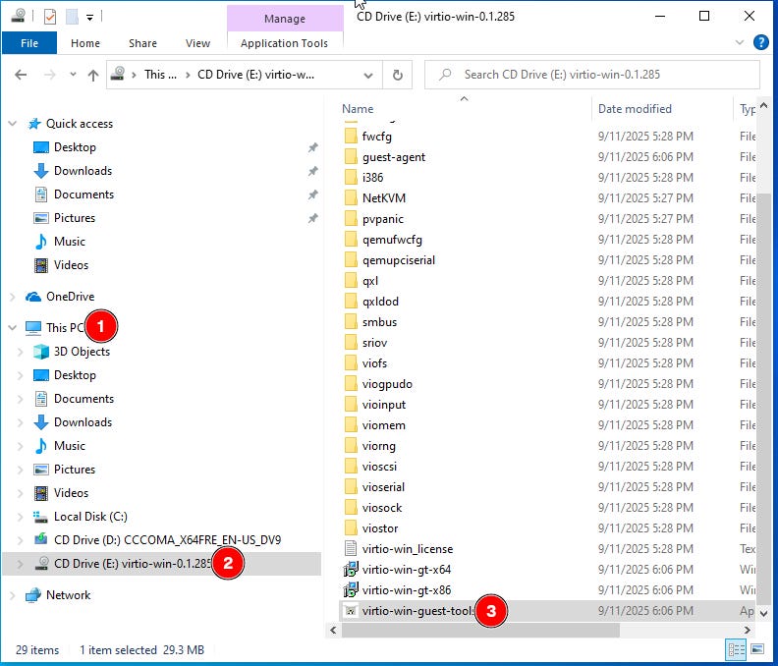Image resolution: width=778 pixels, height=666 pixels.
Task: Click the horizontal scrollbar thumb
Action: tap(480, 631)
